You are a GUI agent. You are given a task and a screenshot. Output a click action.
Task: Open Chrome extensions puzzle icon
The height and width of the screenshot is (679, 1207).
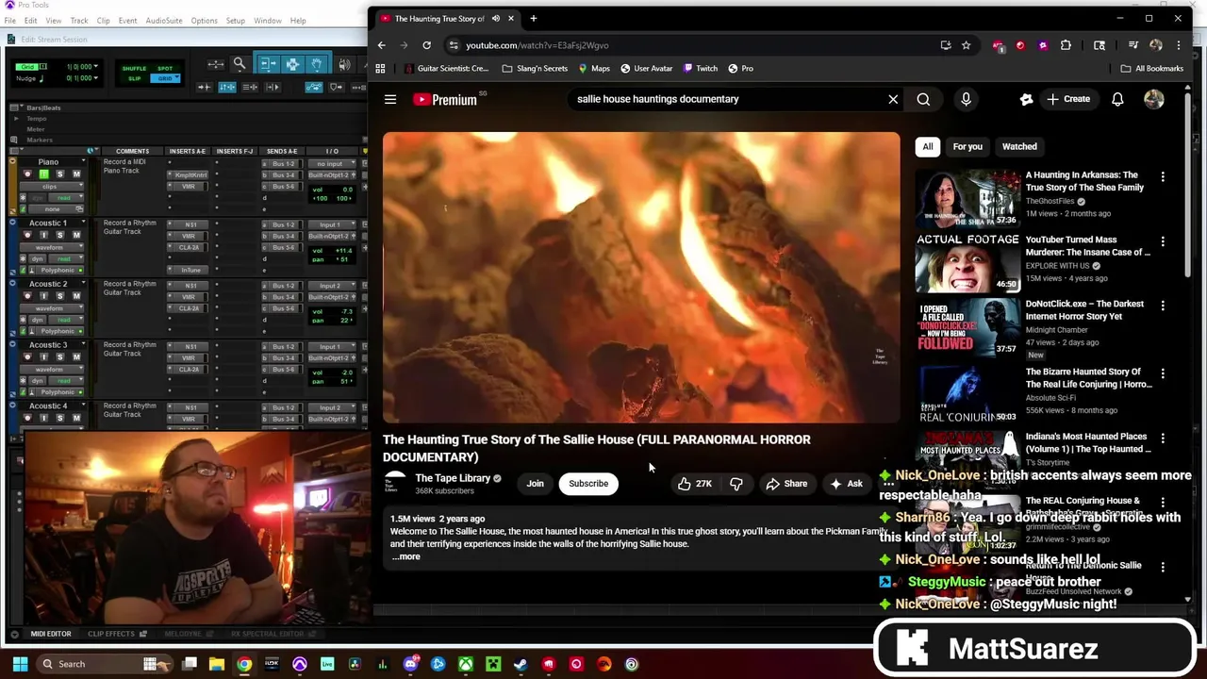pyautogui.click(x=1066, y=45)
